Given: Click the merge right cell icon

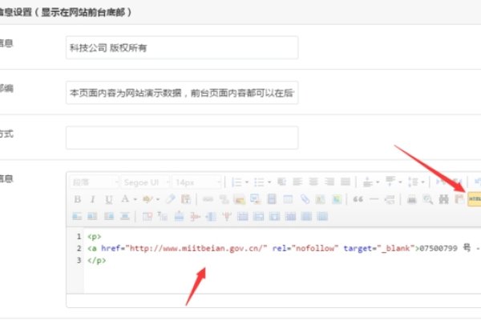Looking at the screenshot, I should click(x=258, y=217).
